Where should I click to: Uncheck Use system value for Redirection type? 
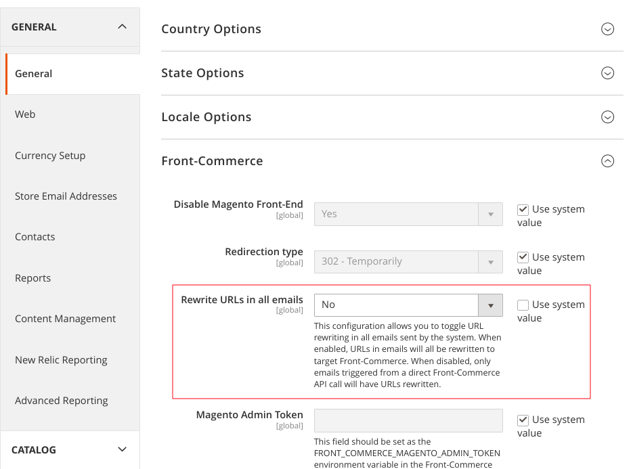(x=523, y=257)
